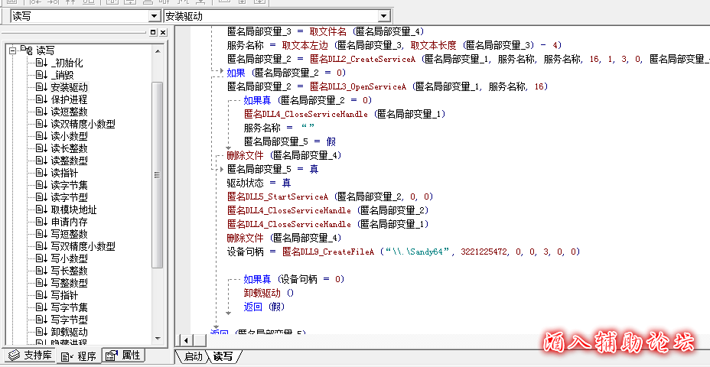Open 保护进程 subroutine in tree

tap(69, 99)
